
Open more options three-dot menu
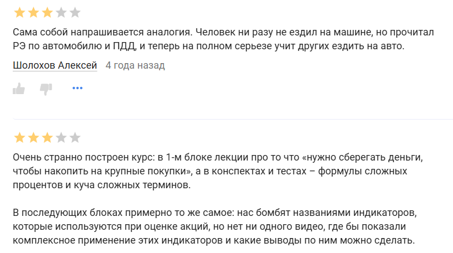pos(78,88)
